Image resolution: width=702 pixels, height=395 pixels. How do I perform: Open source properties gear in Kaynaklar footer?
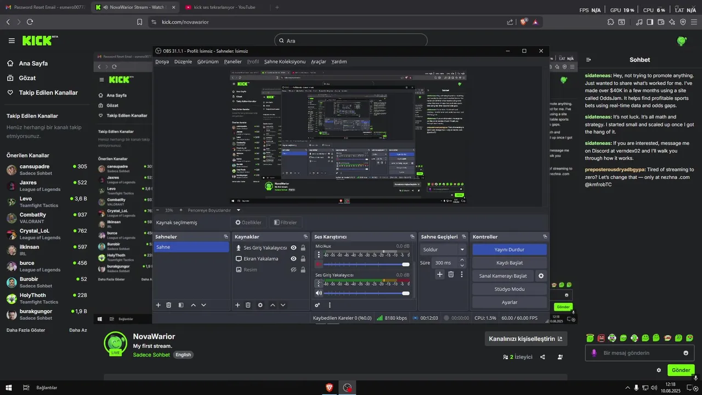coord(260,305)
